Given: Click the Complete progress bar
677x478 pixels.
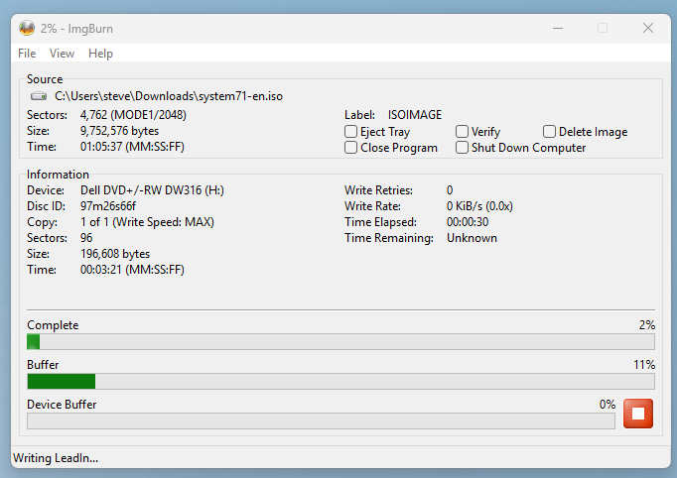Looking at the screenshot, I should pyautogui.click(x=340, y=341).
